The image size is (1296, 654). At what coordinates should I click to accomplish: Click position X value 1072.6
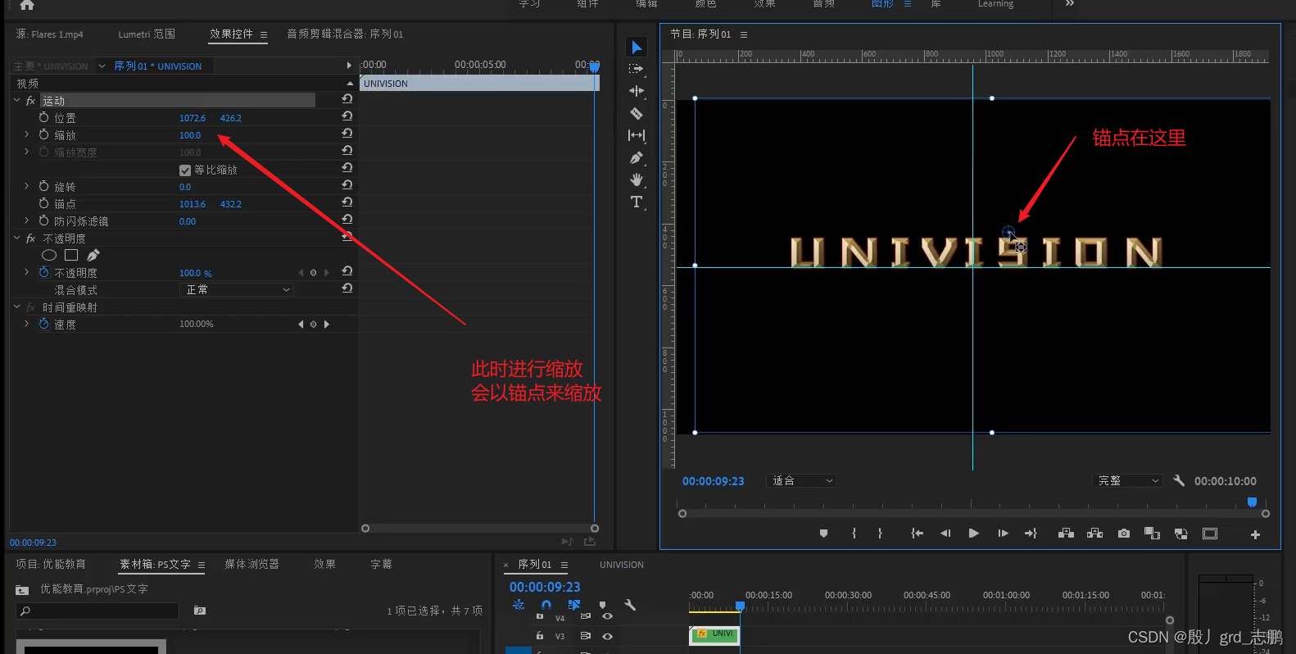(x=193, y=118)
